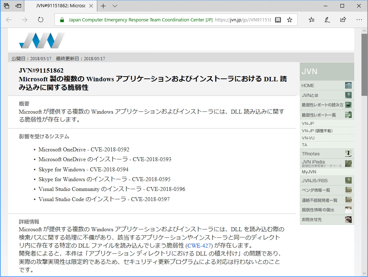Add page to favorites star icon
Screen dimensions: 368x277
(x=290, y=20)
